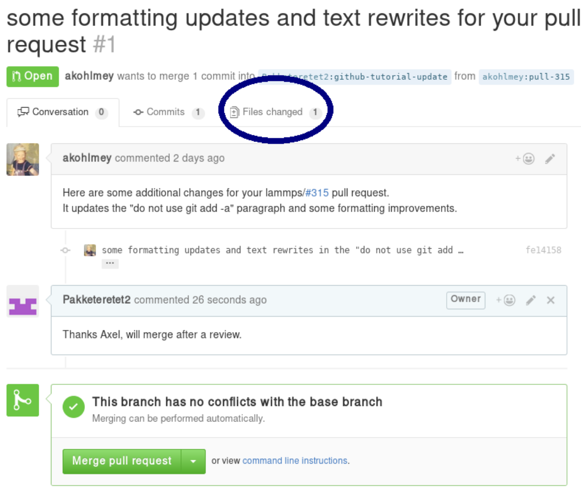Add reaction to Pakketeretet2's comment

[505, 300]
